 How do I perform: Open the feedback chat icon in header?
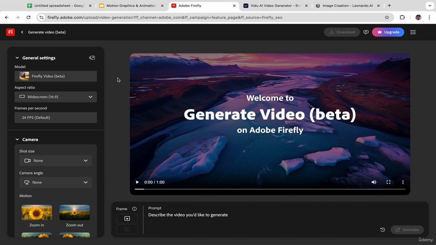click(366, 32)
